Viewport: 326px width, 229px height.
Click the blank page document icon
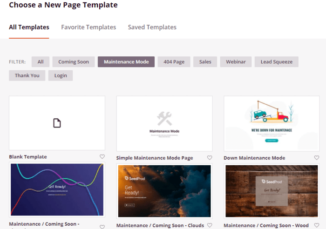(57, 123)
